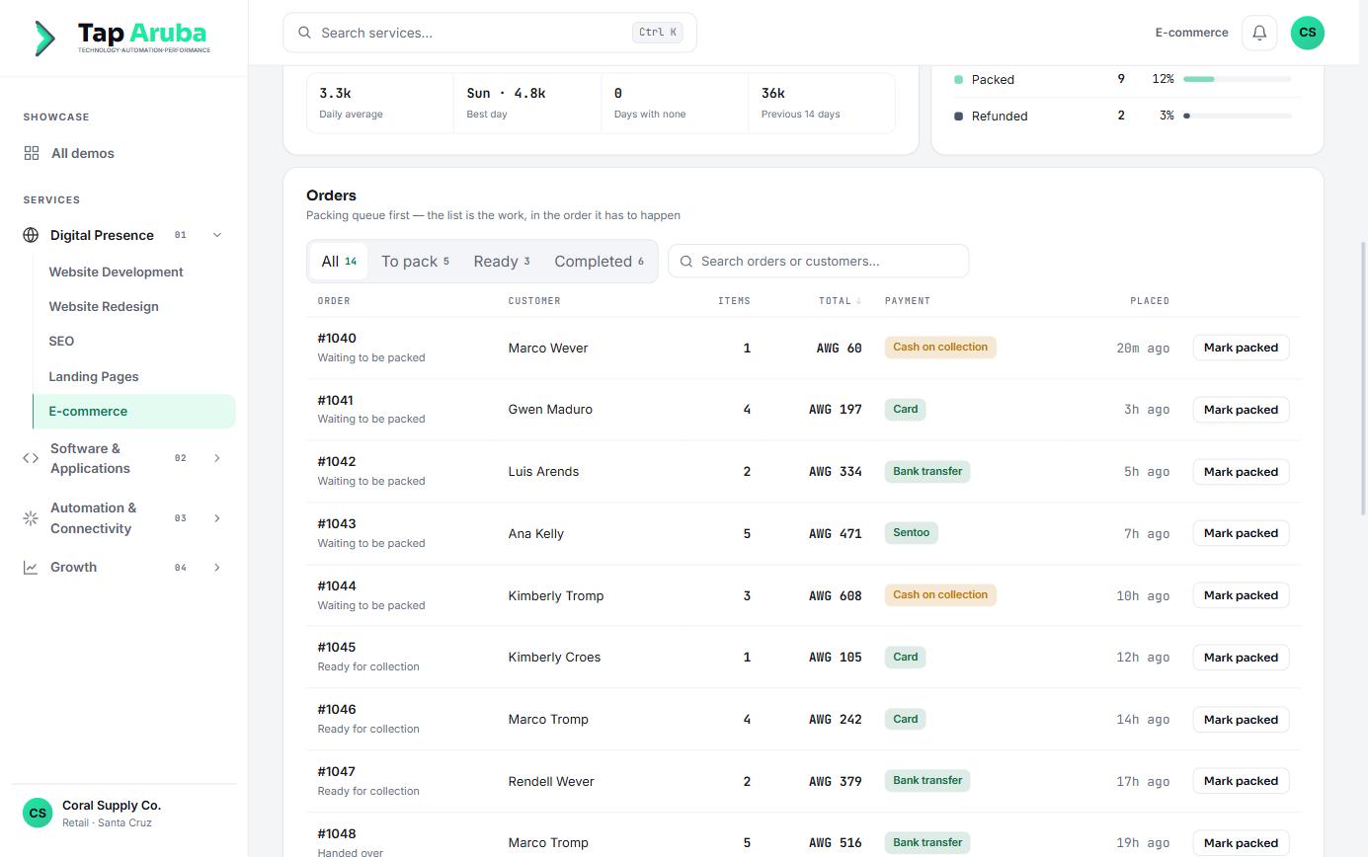Switch to the To pack tab
The width and height of the screenshot is (1368, 857).
click(415, 262)
